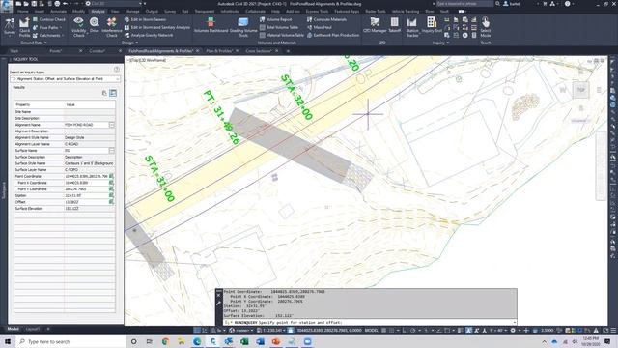618x348 pixels.
Task: Open the Mass Haul tool
Action: 320,28
